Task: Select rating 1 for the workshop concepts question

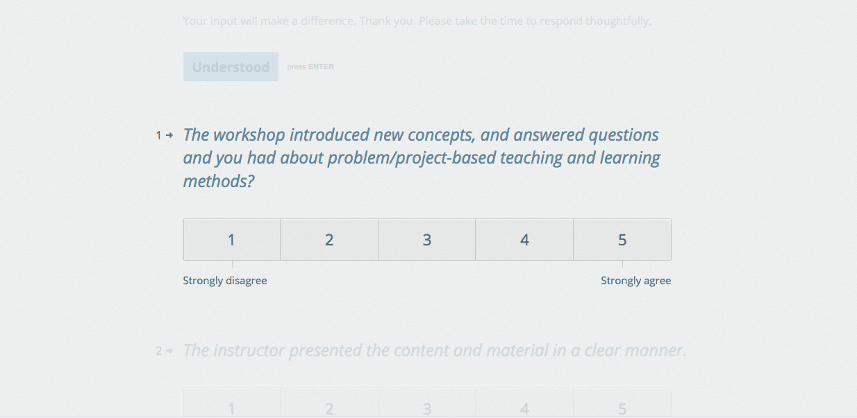Action: 232,240
